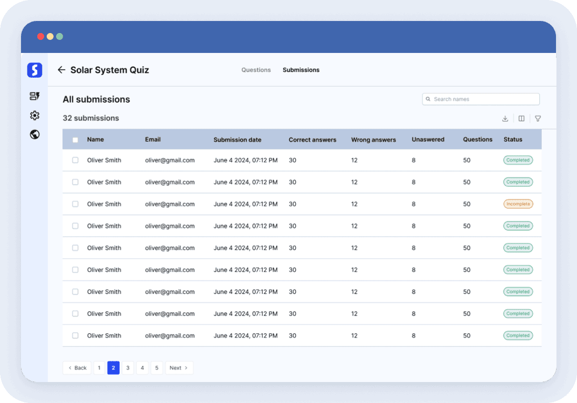Check the checkbox for the Incomplete row
577x403 pixels.
[75, 204]
